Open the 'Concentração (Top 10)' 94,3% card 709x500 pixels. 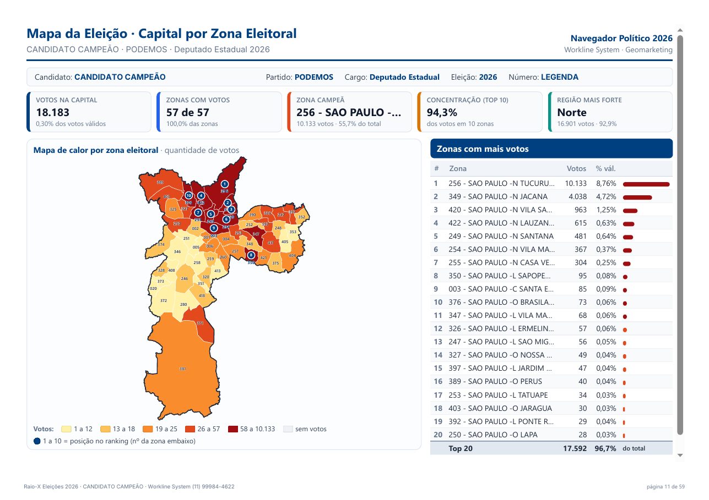(480, 112)
